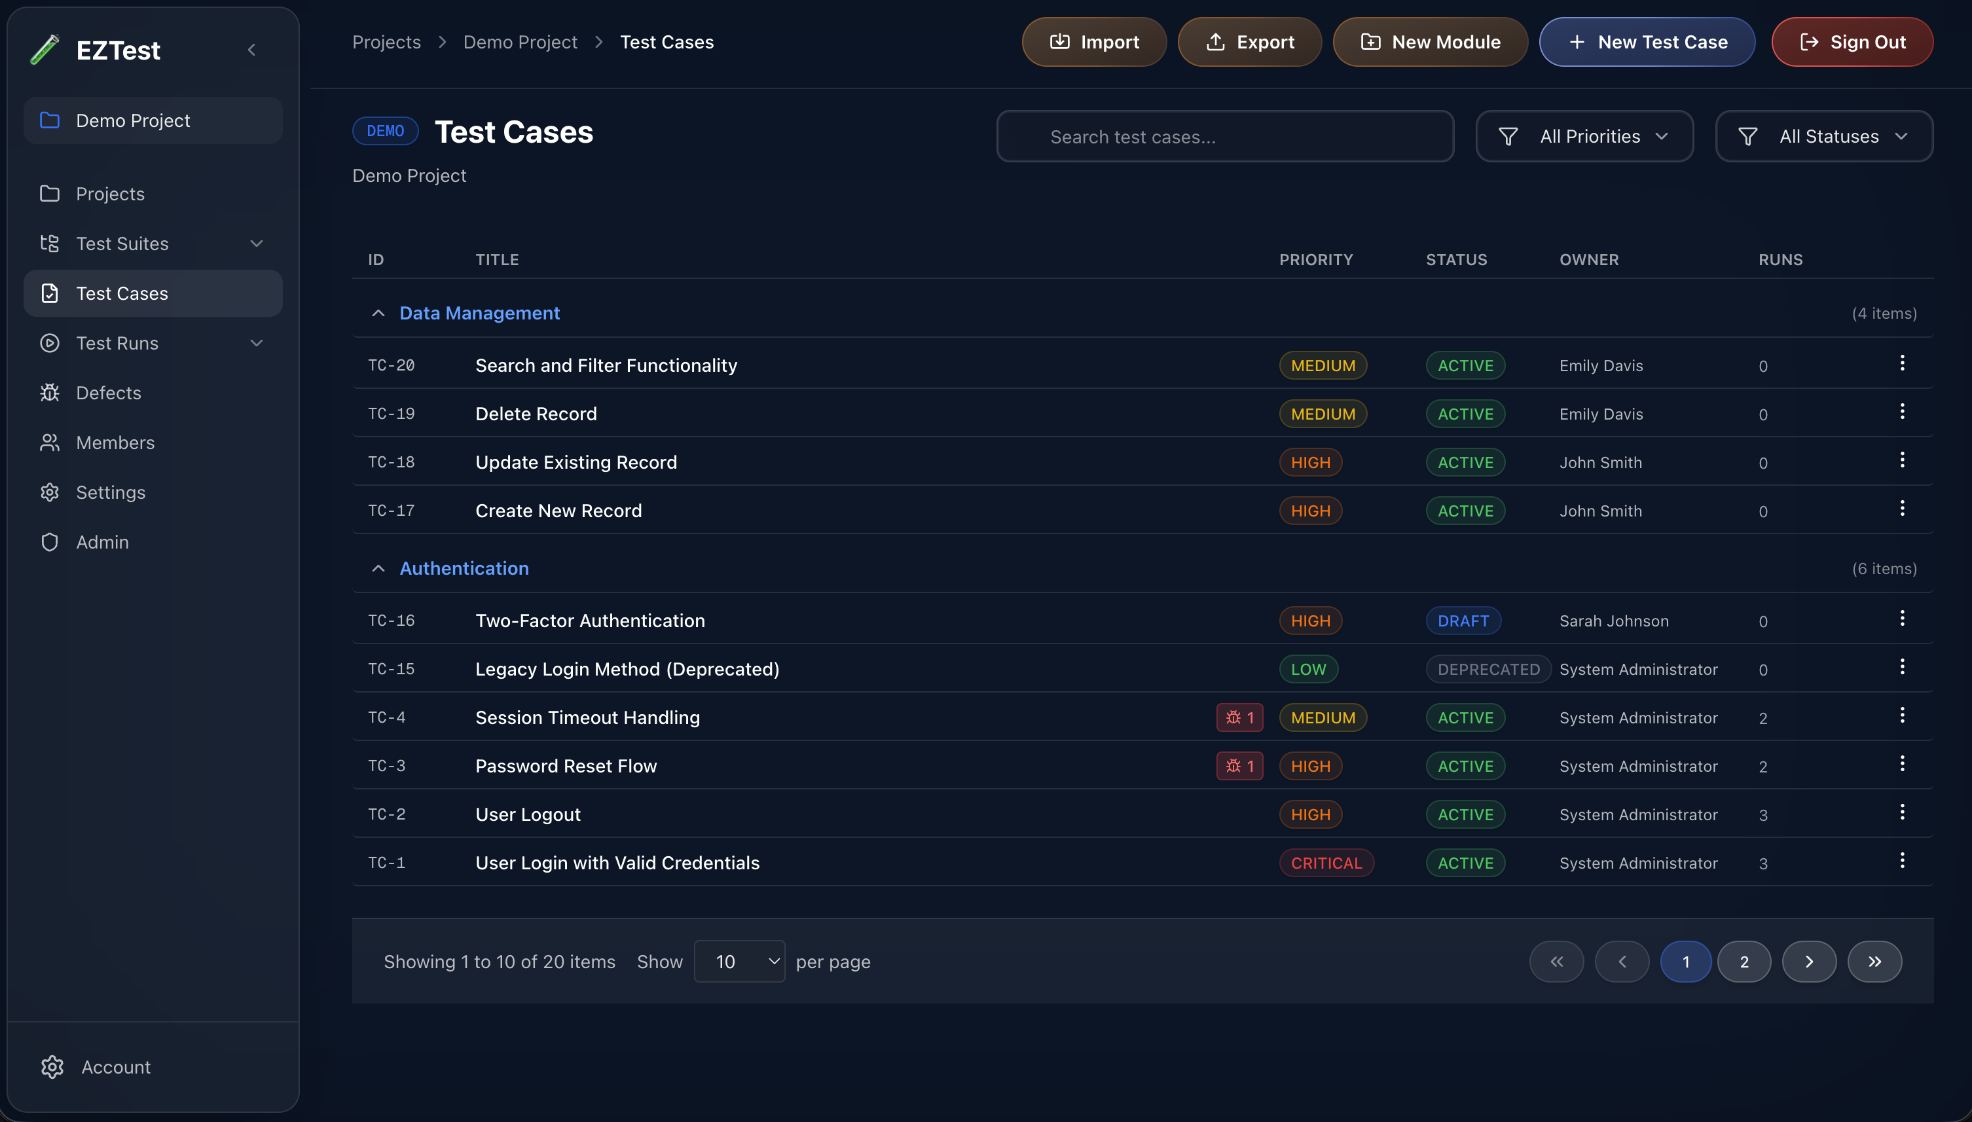Go to page 2 of test cases

[1744, 961]
